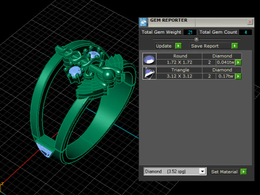Click the green arrow beside Set Material

244,172
